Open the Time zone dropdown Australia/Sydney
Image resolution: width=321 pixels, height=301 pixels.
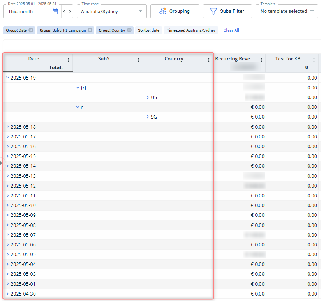[x=111, y=11]
